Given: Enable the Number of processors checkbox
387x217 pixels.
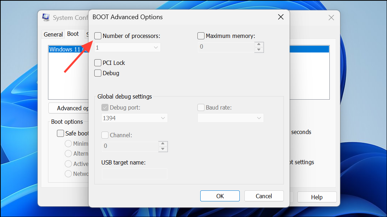Looking at the screenshot, I should (98, 35).
